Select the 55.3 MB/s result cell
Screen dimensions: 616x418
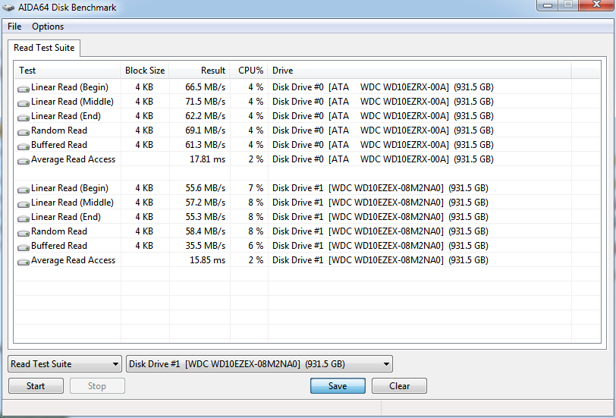205,217
